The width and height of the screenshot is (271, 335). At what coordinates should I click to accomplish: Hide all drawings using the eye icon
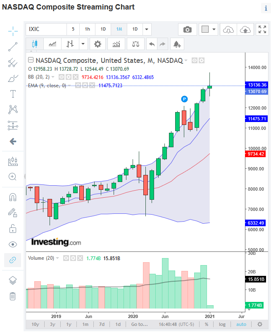(12, 244)
